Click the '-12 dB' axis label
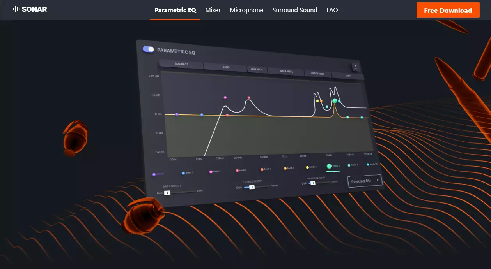 [159, 152]
